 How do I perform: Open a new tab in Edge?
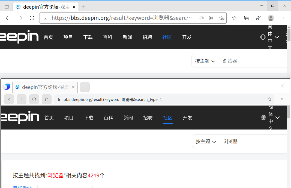click(83, 7)
